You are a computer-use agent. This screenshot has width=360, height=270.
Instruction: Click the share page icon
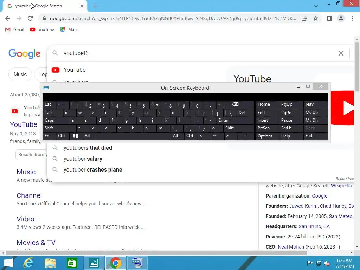(304, 18)
